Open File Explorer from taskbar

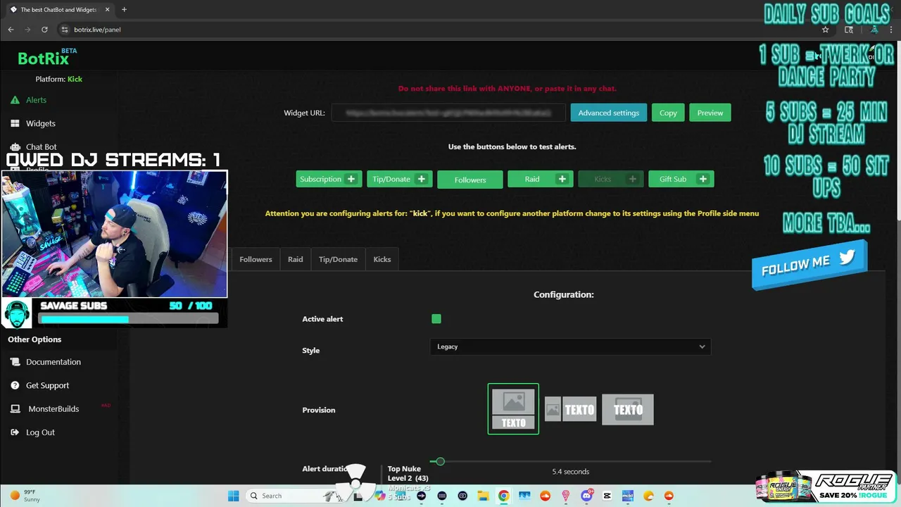pyautogui.click(x=483, y=496)
